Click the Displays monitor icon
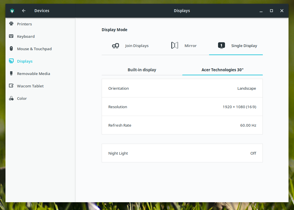Screen dimensions: 294x210 click(x=11, y=61)
